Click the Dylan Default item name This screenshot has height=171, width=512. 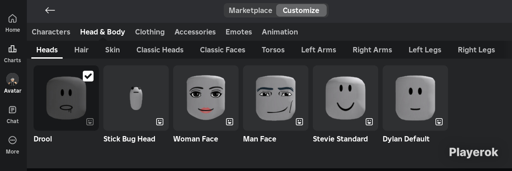click(406, 139)
